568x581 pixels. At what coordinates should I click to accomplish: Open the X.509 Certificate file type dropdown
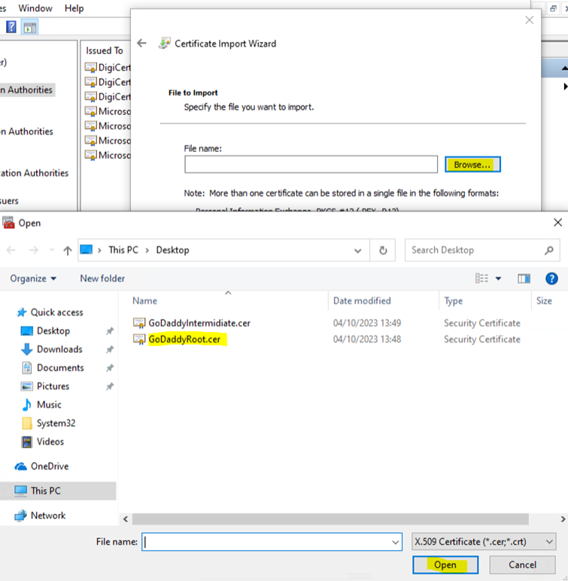tap(484, 542)
